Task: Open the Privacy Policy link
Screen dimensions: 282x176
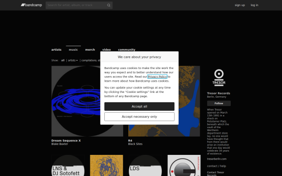Action: pos(157,77)
